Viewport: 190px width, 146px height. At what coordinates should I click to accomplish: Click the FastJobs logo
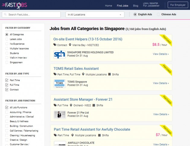(x=14, y=5)
